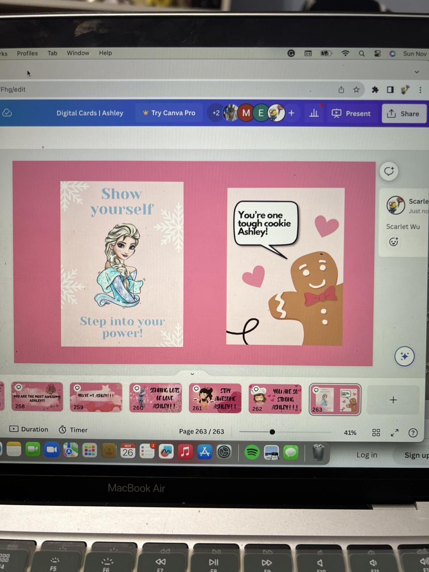Open page 258 thumbnail

[x=37, y=396]
